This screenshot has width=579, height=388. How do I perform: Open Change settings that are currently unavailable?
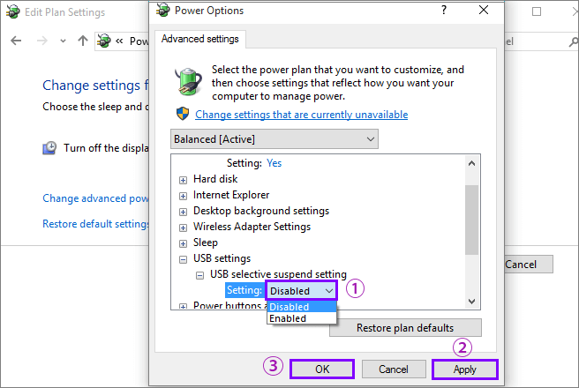click(301, 115)
